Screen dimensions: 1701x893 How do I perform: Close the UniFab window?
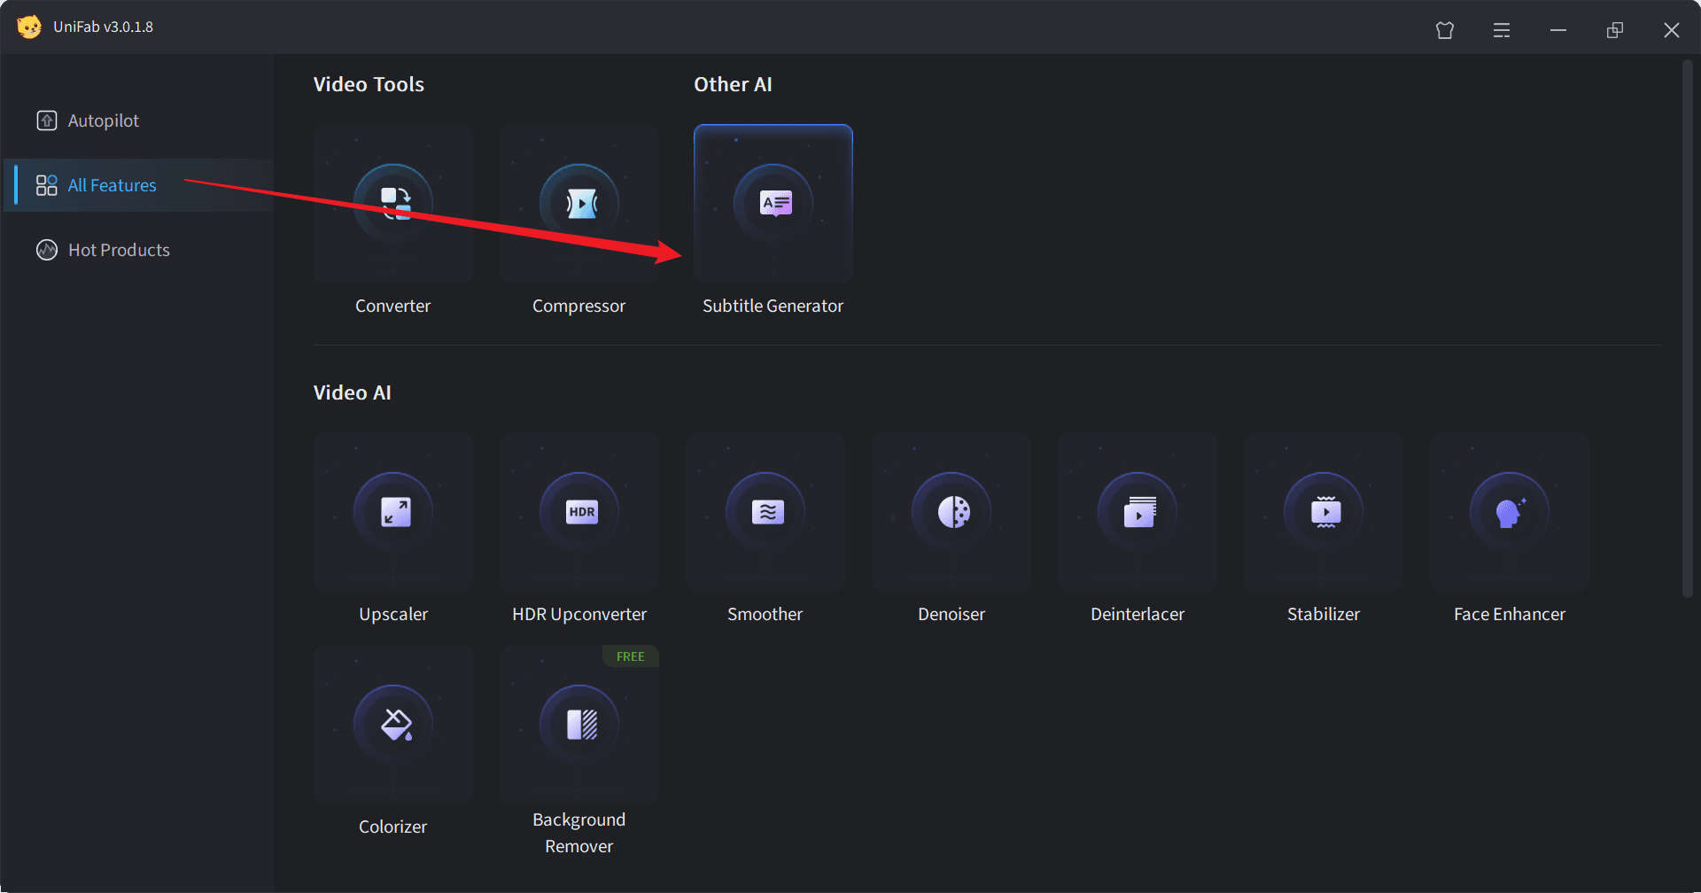[x=1672, y=30]
